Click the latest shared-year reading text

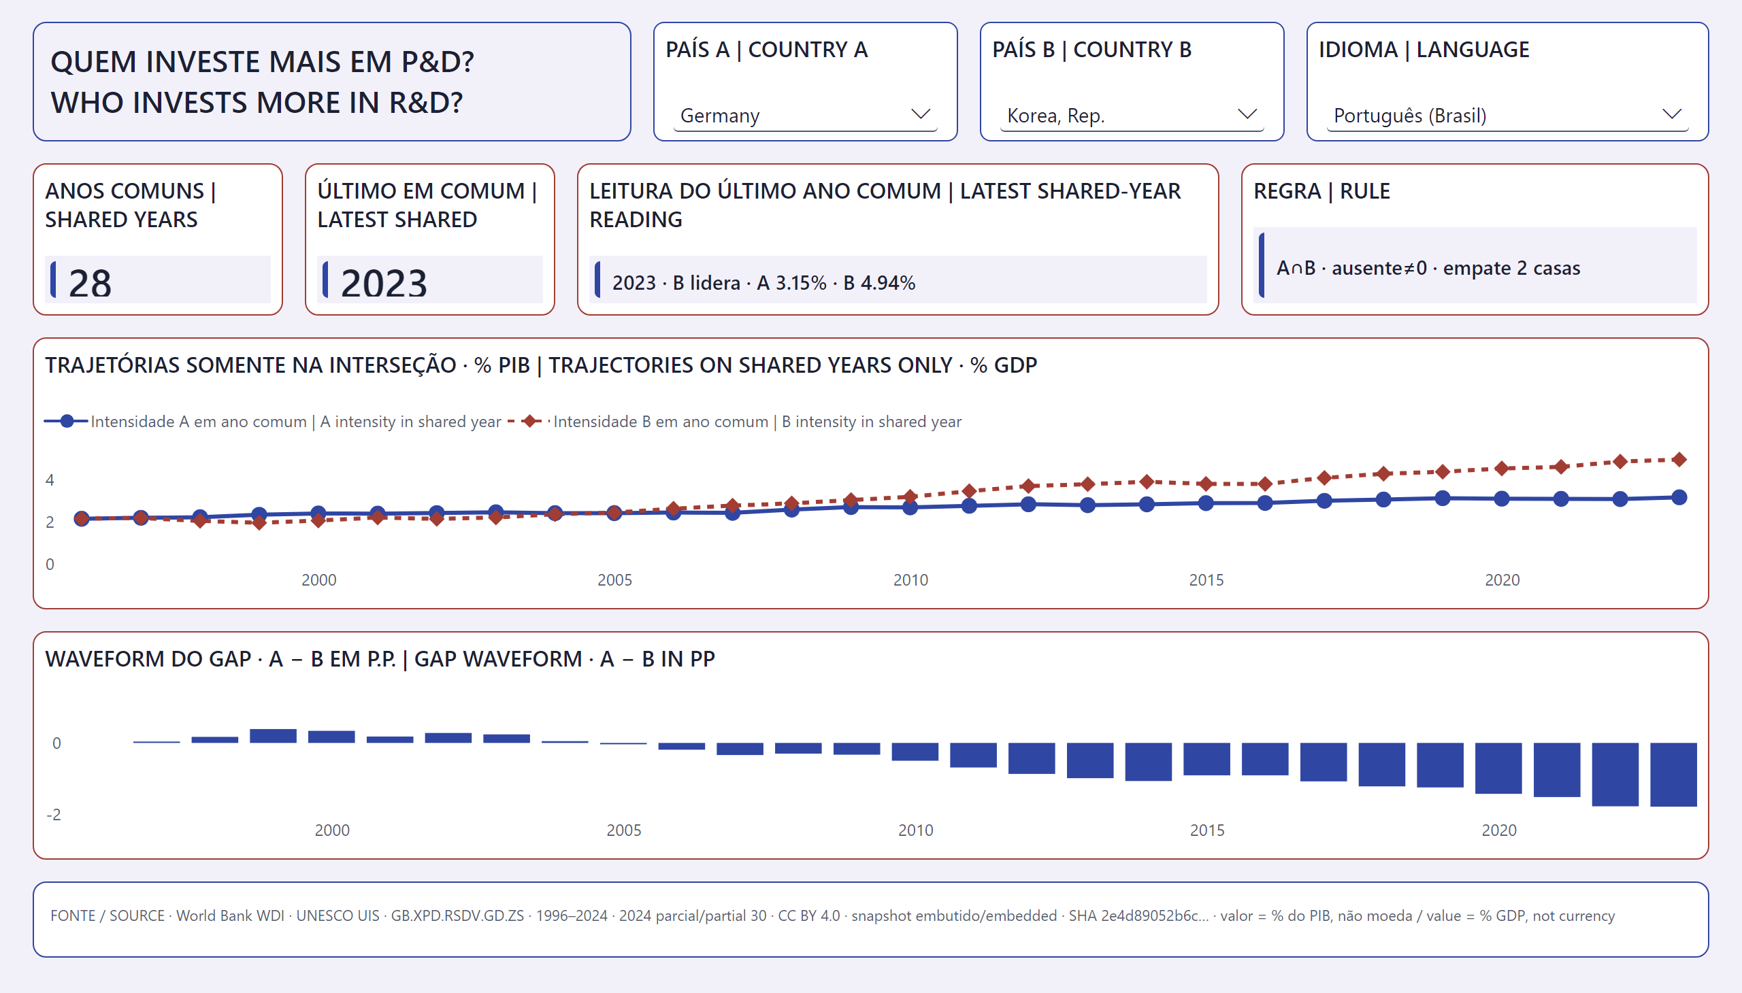pyautogui.click(x=763, y=282)
